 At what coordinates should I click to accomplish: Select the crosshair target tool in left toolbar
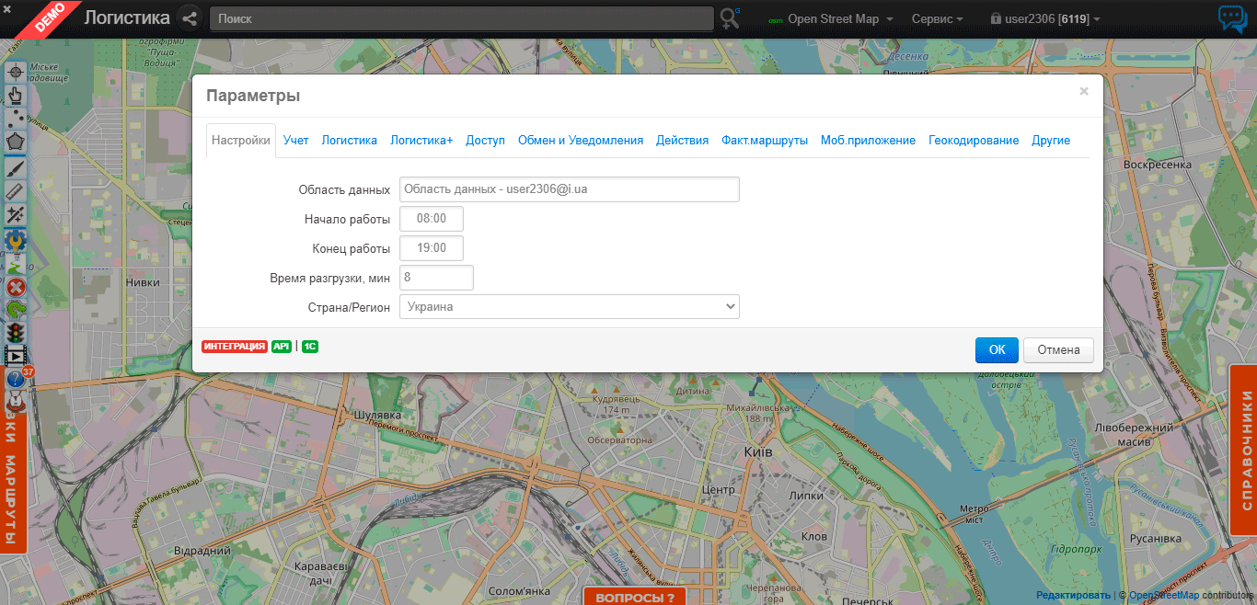[16, 72]
